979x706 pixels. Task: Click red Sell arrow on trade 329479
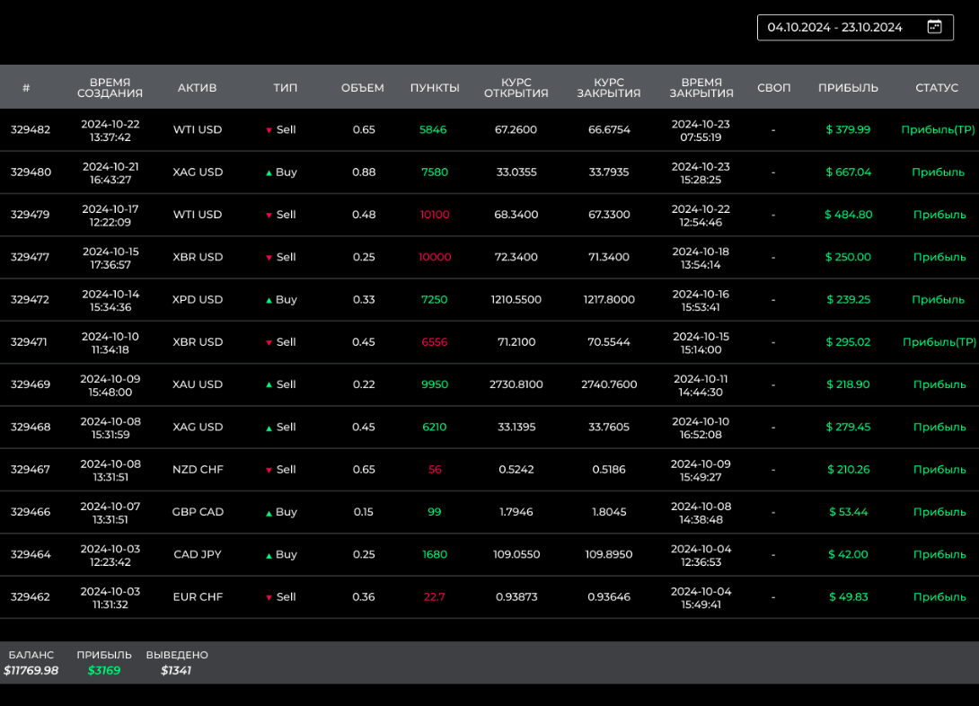(x=269, y=216)
